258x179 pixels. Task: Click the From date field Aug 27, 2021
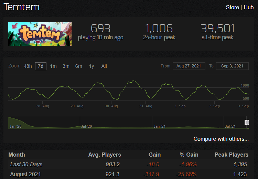(x=189, y=66)
